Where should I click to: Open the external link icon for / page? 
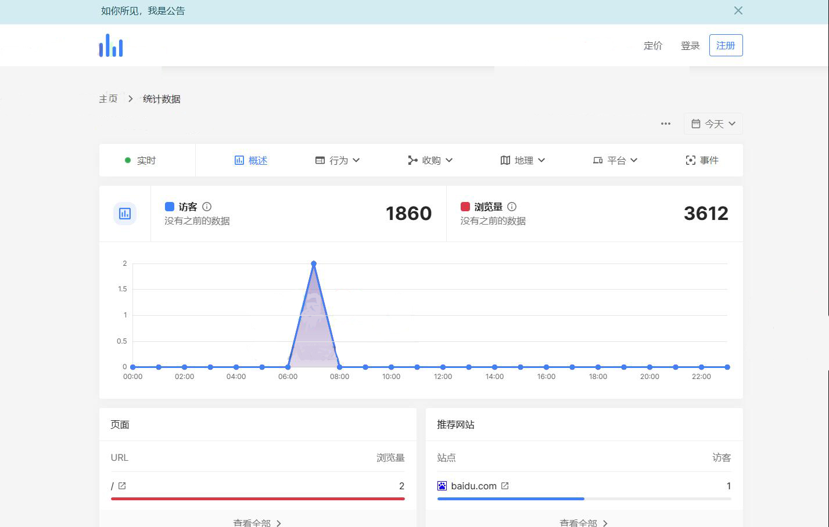pos(122,486)
